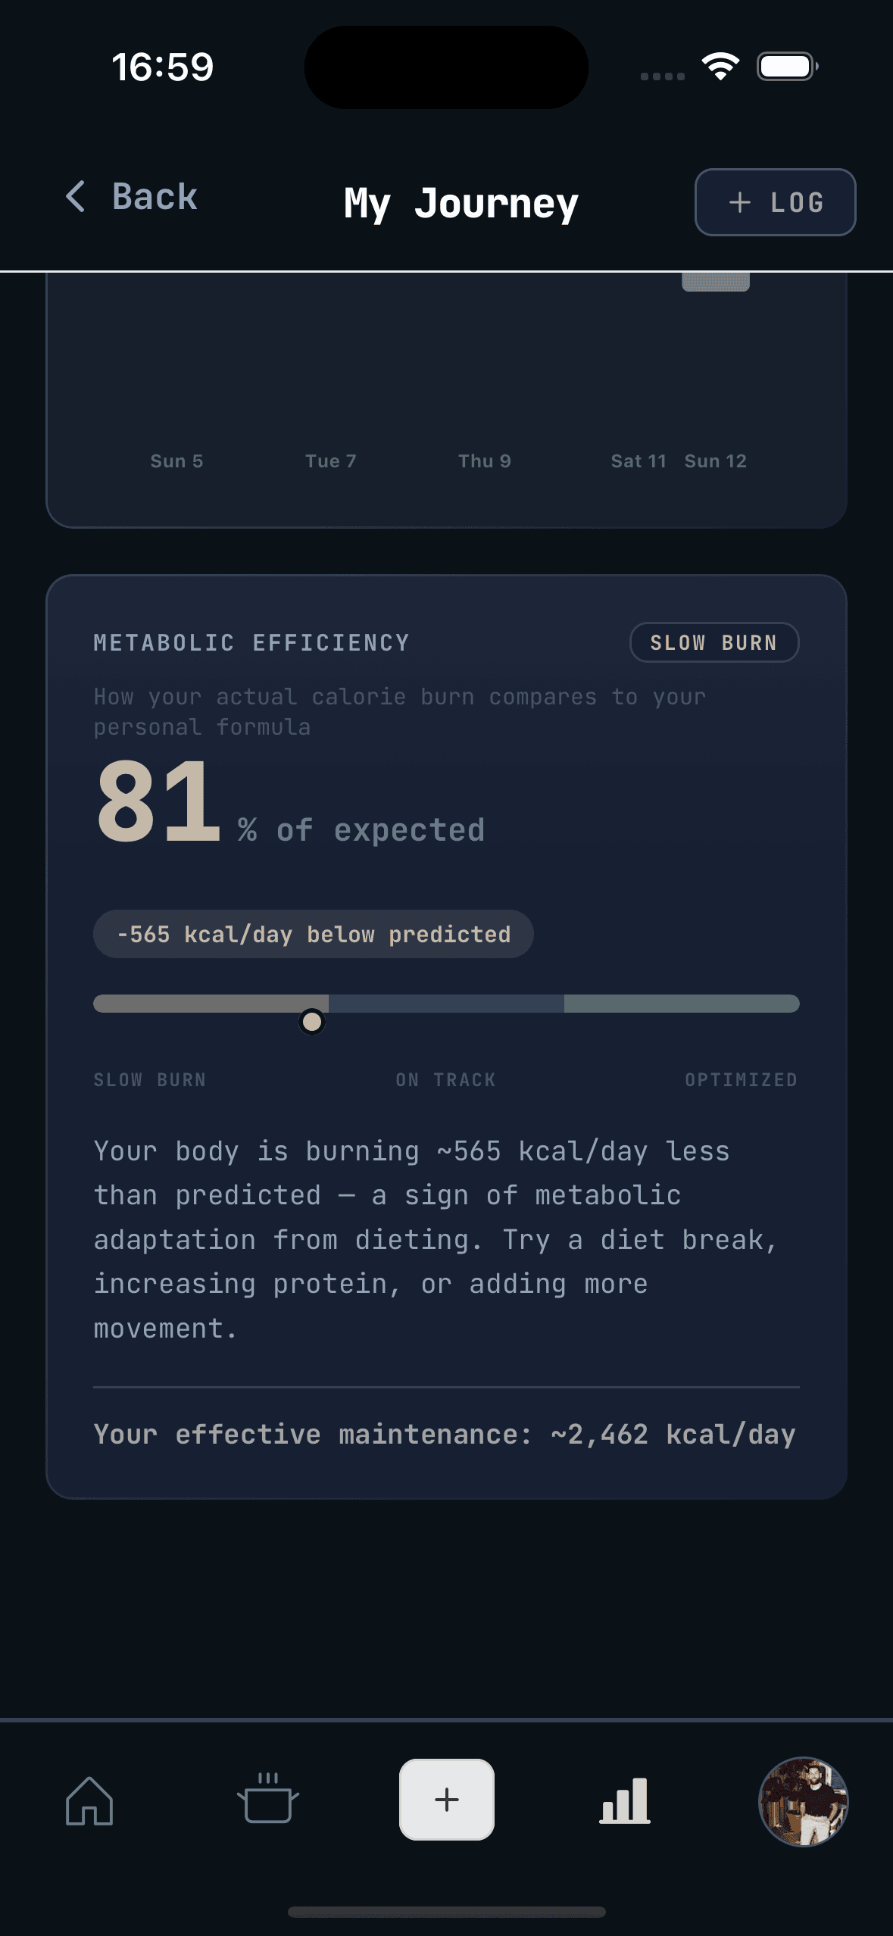Tap the battery status icon
893x1936 pixels.
(788, 67)
